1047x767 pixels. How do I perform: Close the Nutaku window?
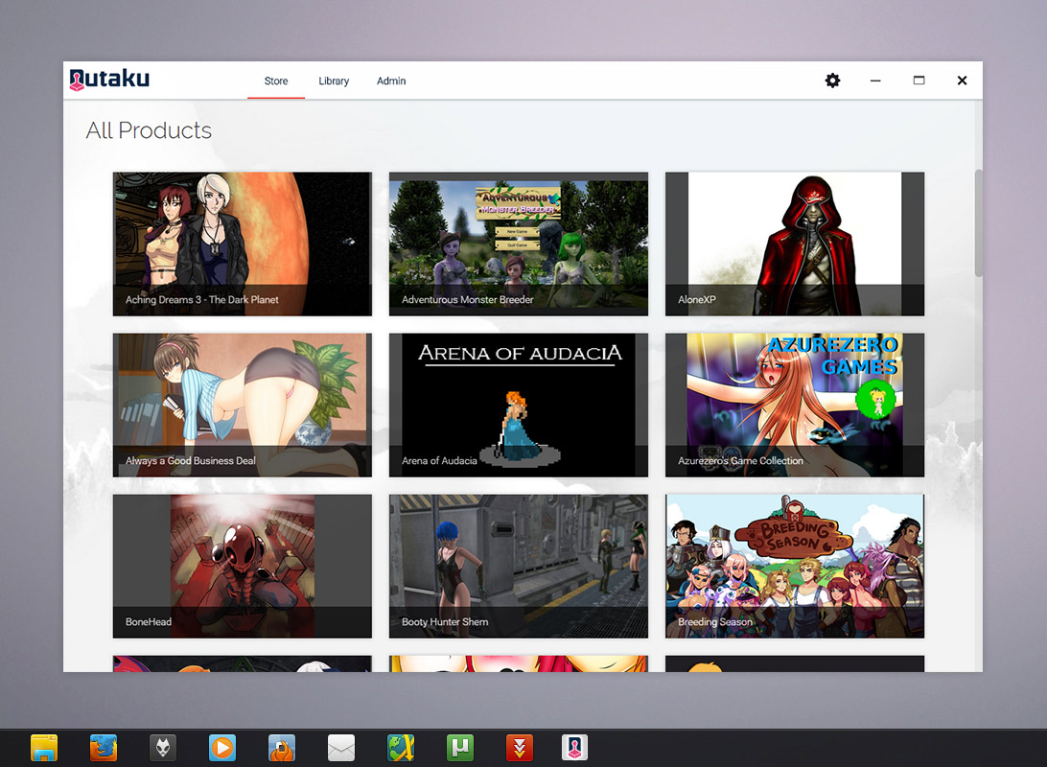(x=962, y=81)
